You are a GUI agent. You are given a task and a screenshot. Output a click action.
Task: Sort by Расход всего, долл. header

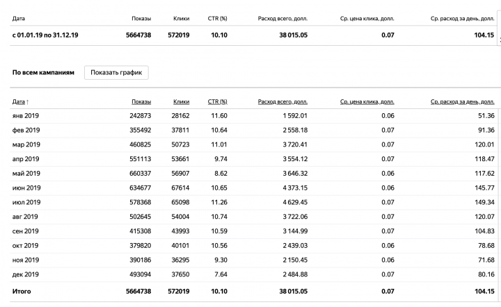283,101
